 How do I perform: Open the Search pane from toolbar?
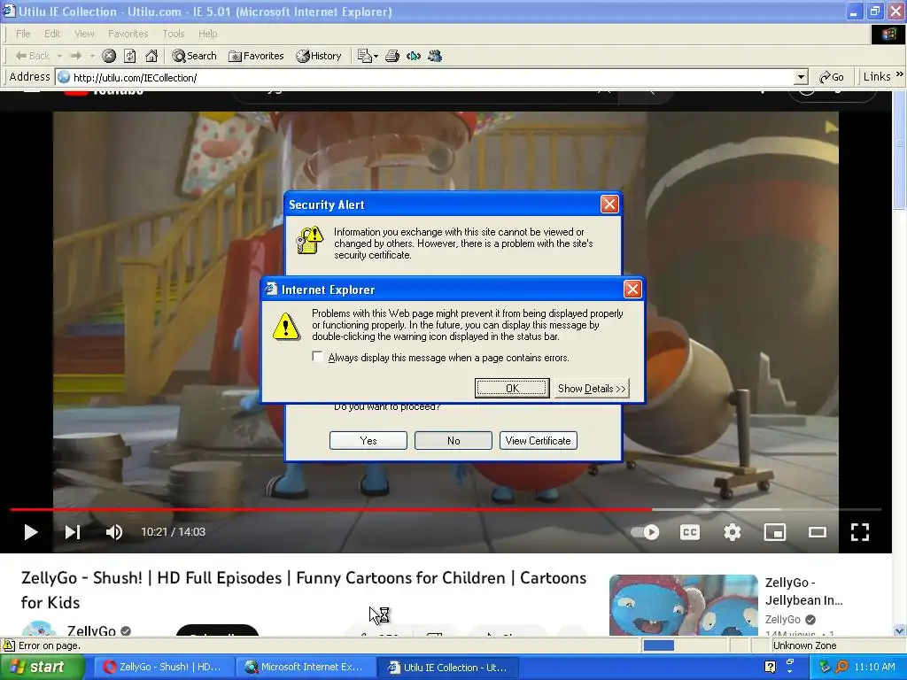(194, 56)
